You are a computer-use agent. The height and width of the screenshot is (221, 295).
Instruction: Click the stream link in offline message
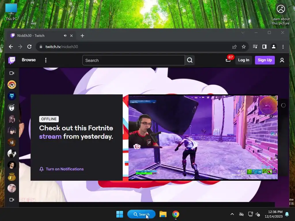pyautogui.click(x=50, y=136)
